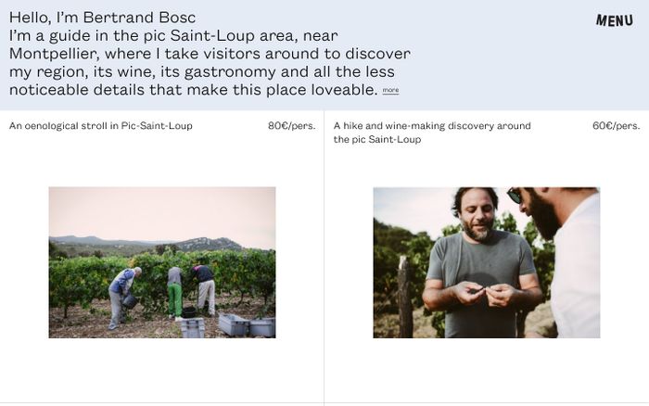649x406 pixels.
Task: Open the MENU in the header
Action: 614,20
